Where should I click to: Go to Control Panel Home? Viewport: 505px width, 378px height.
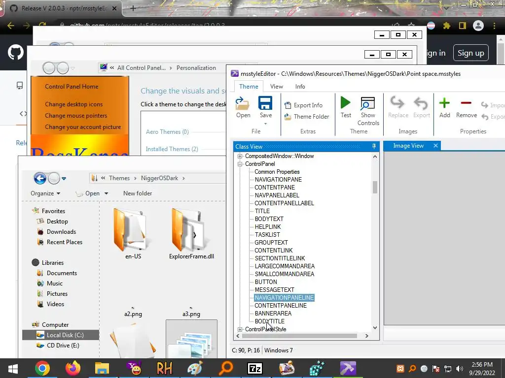tap(72, 87)
